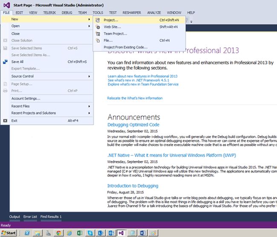
Task: Open the TOOLS menu
Action: (98, 13)
